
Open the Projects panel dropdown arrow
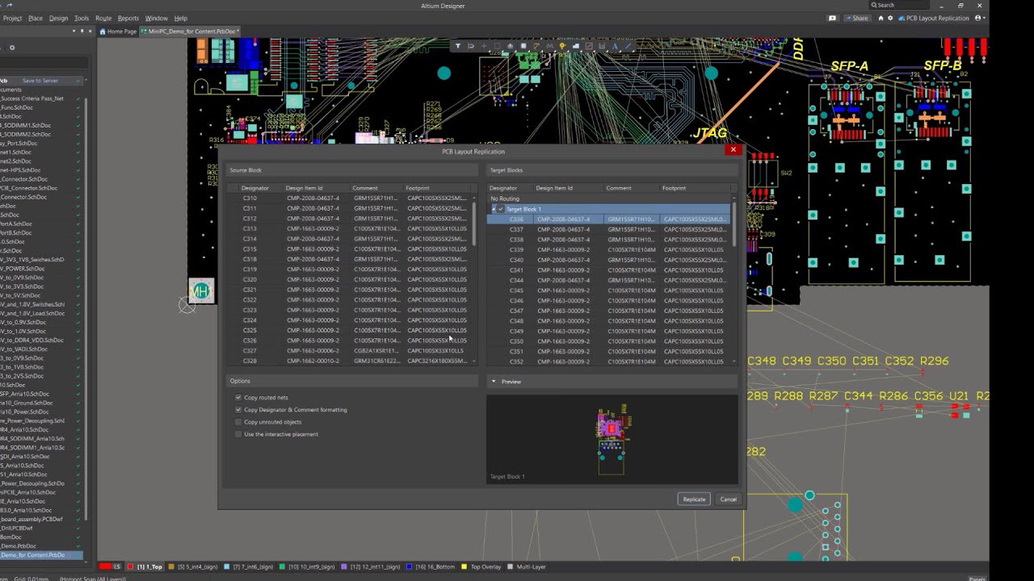click(x=74, y=31)
